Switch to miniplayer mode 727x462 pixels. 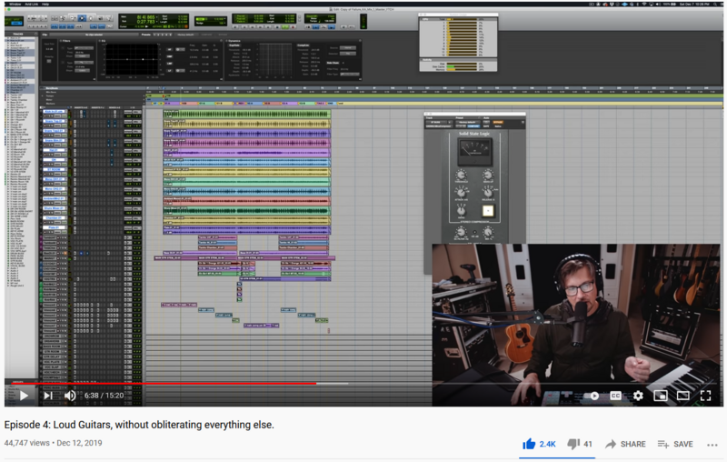coord(661,396)
